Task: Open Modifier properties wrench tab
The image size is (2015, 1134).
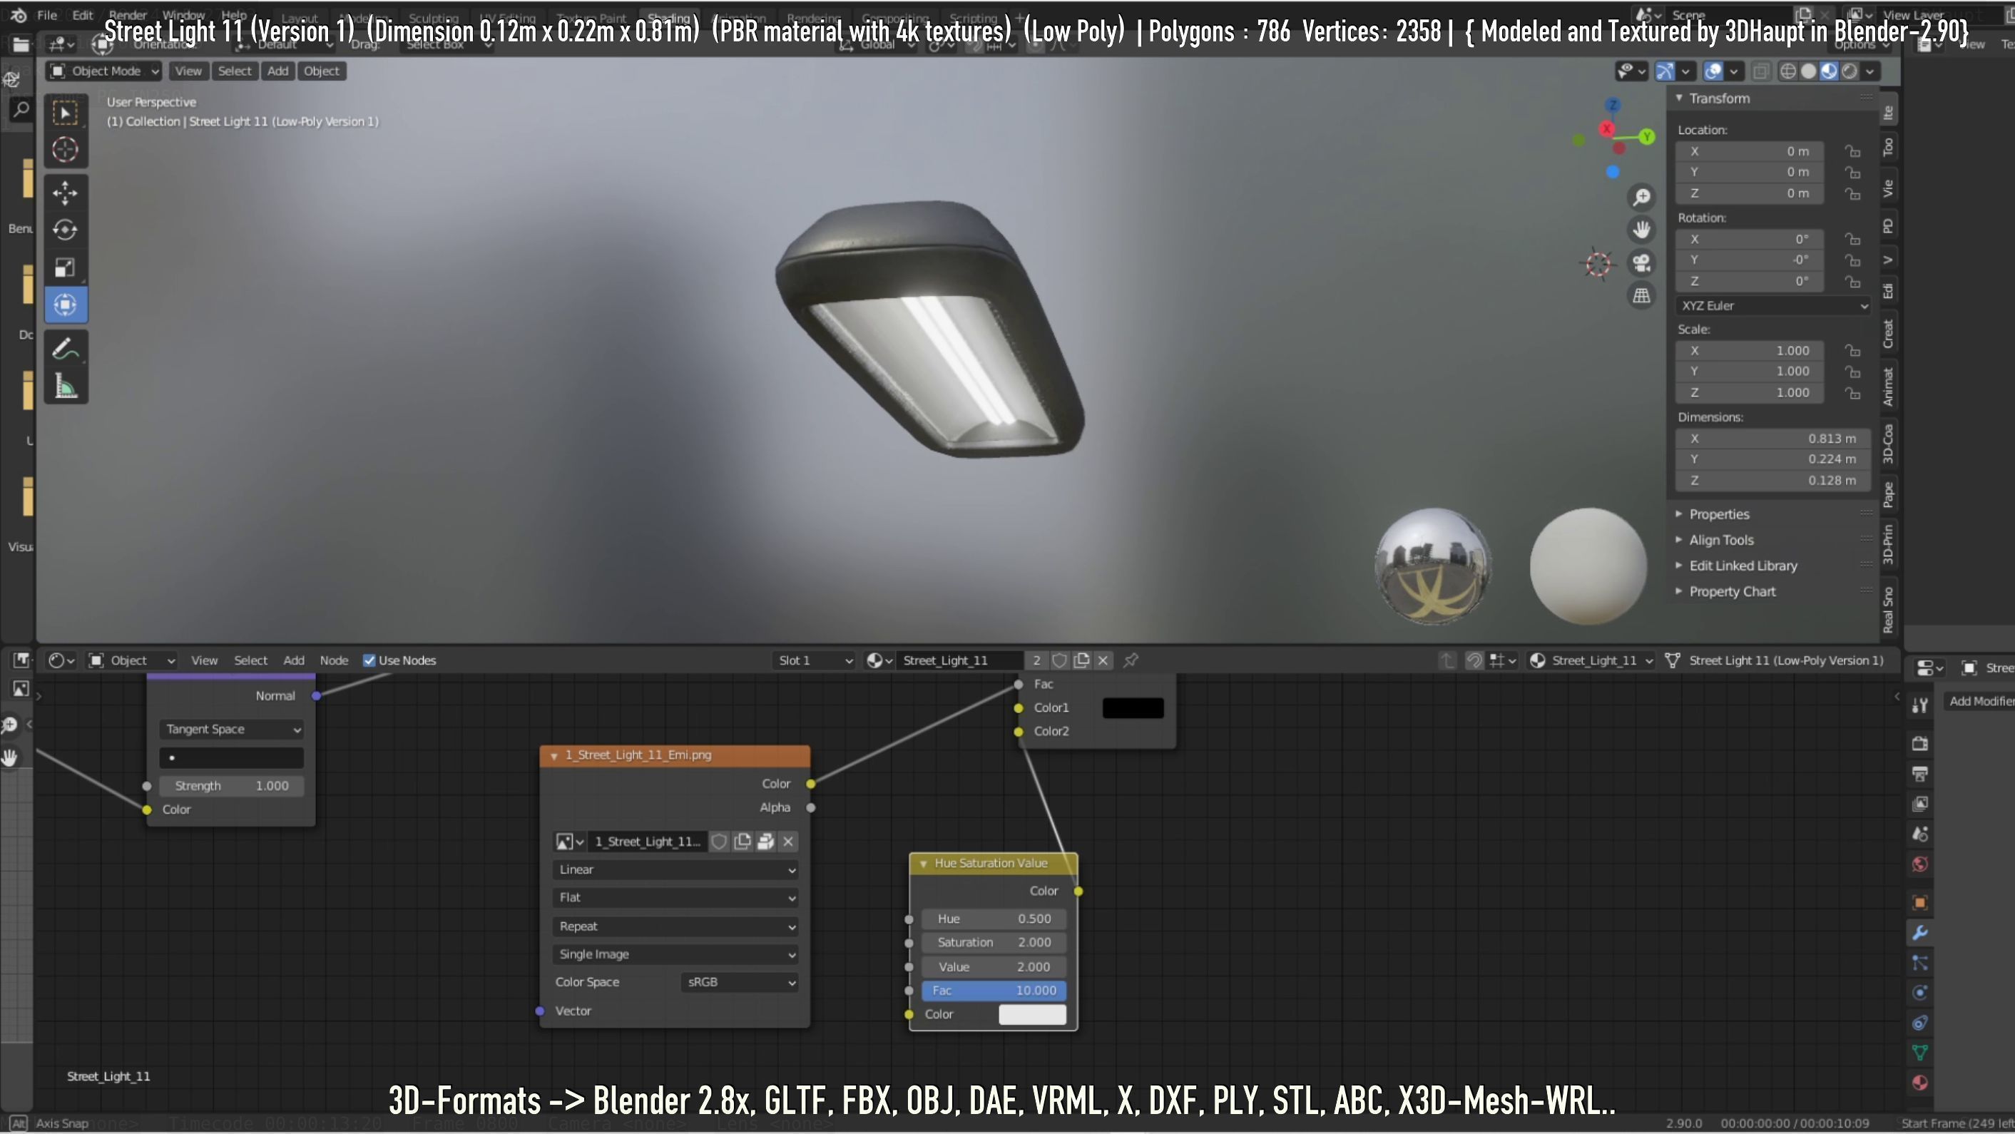Action: [1919, 932]
